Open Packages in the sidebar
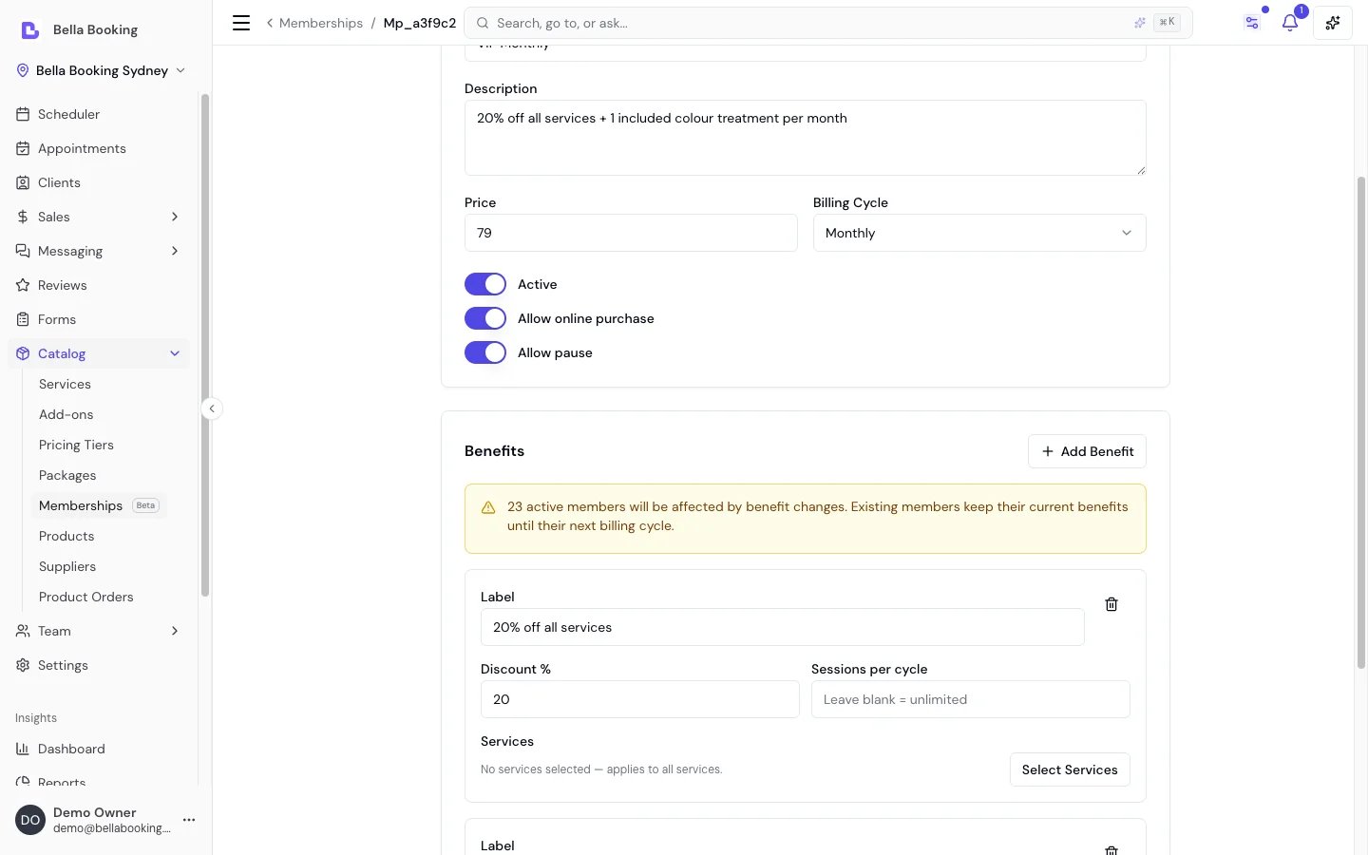The width and height of the screenshot is (1368, 855). tap(67, 475)
